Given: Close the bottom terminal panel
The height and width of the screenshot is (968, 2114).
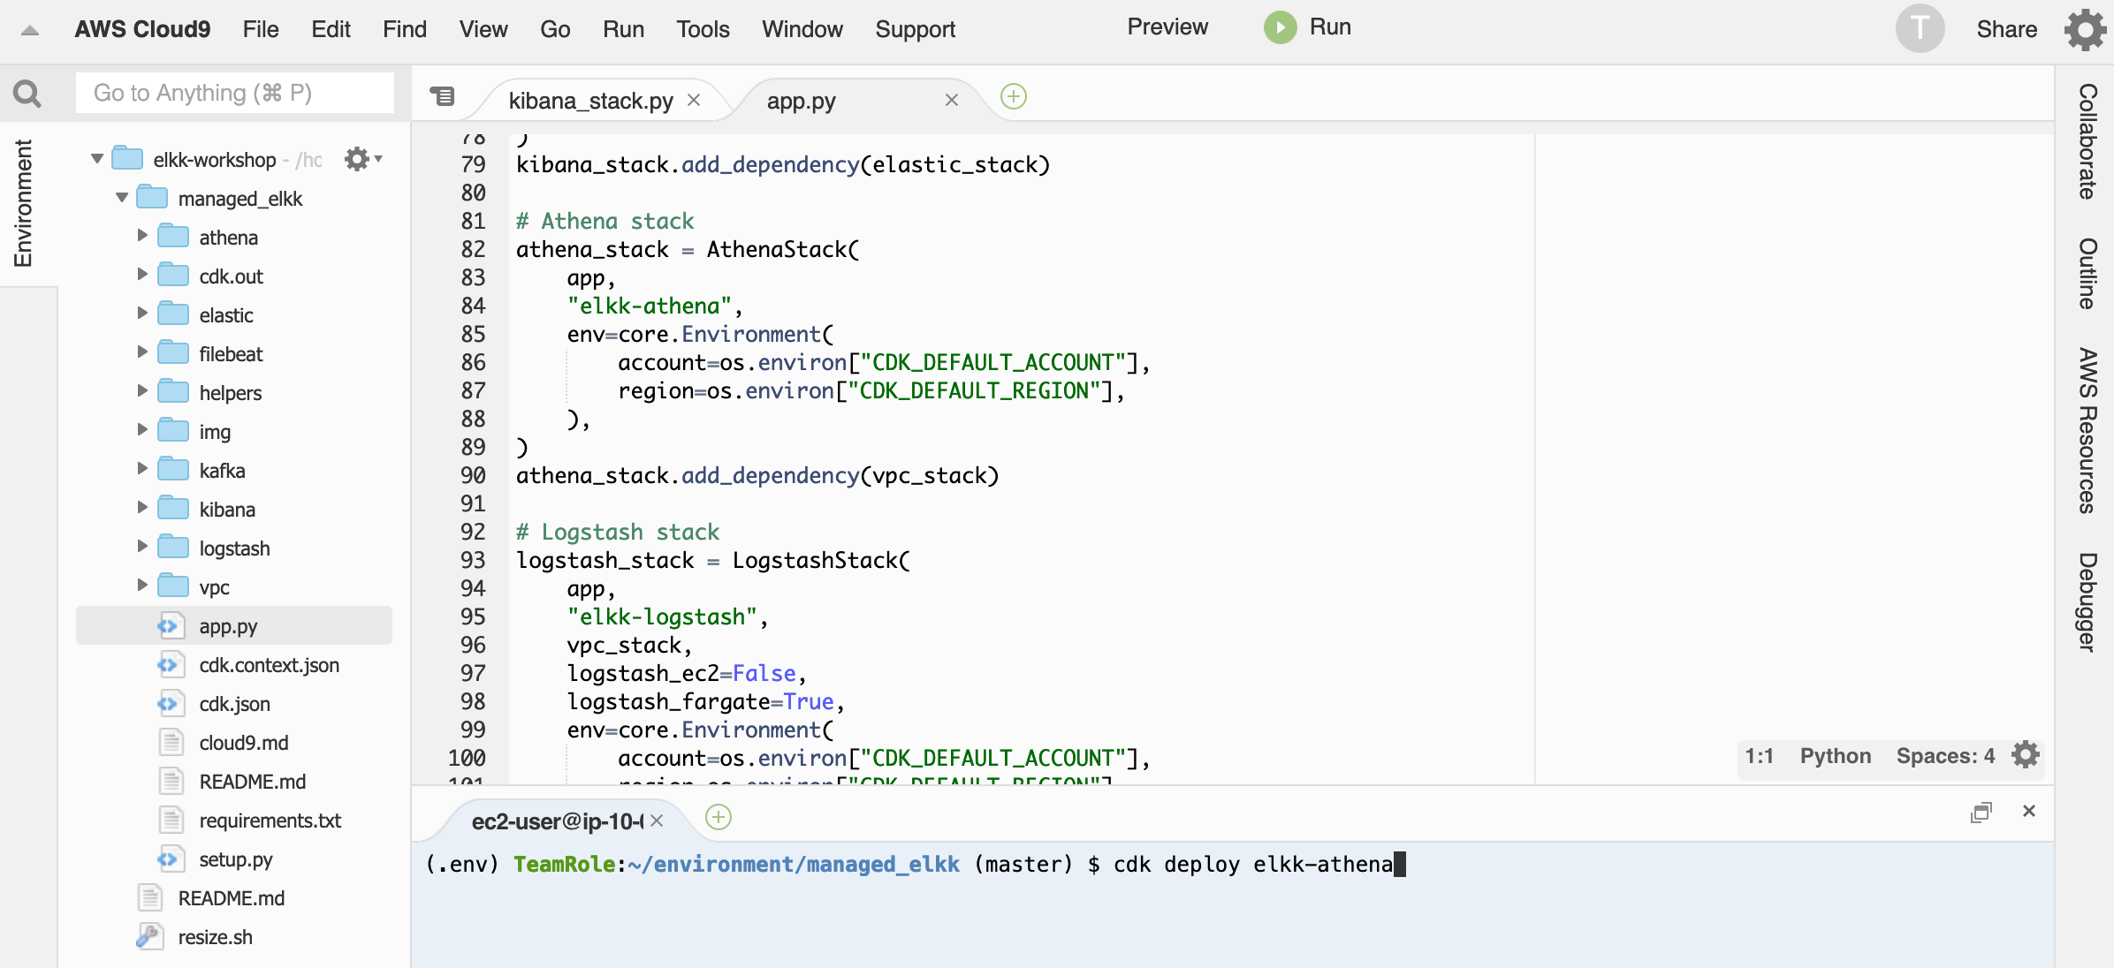Looking at the screenshot, I should click(x=2029, y=811).
